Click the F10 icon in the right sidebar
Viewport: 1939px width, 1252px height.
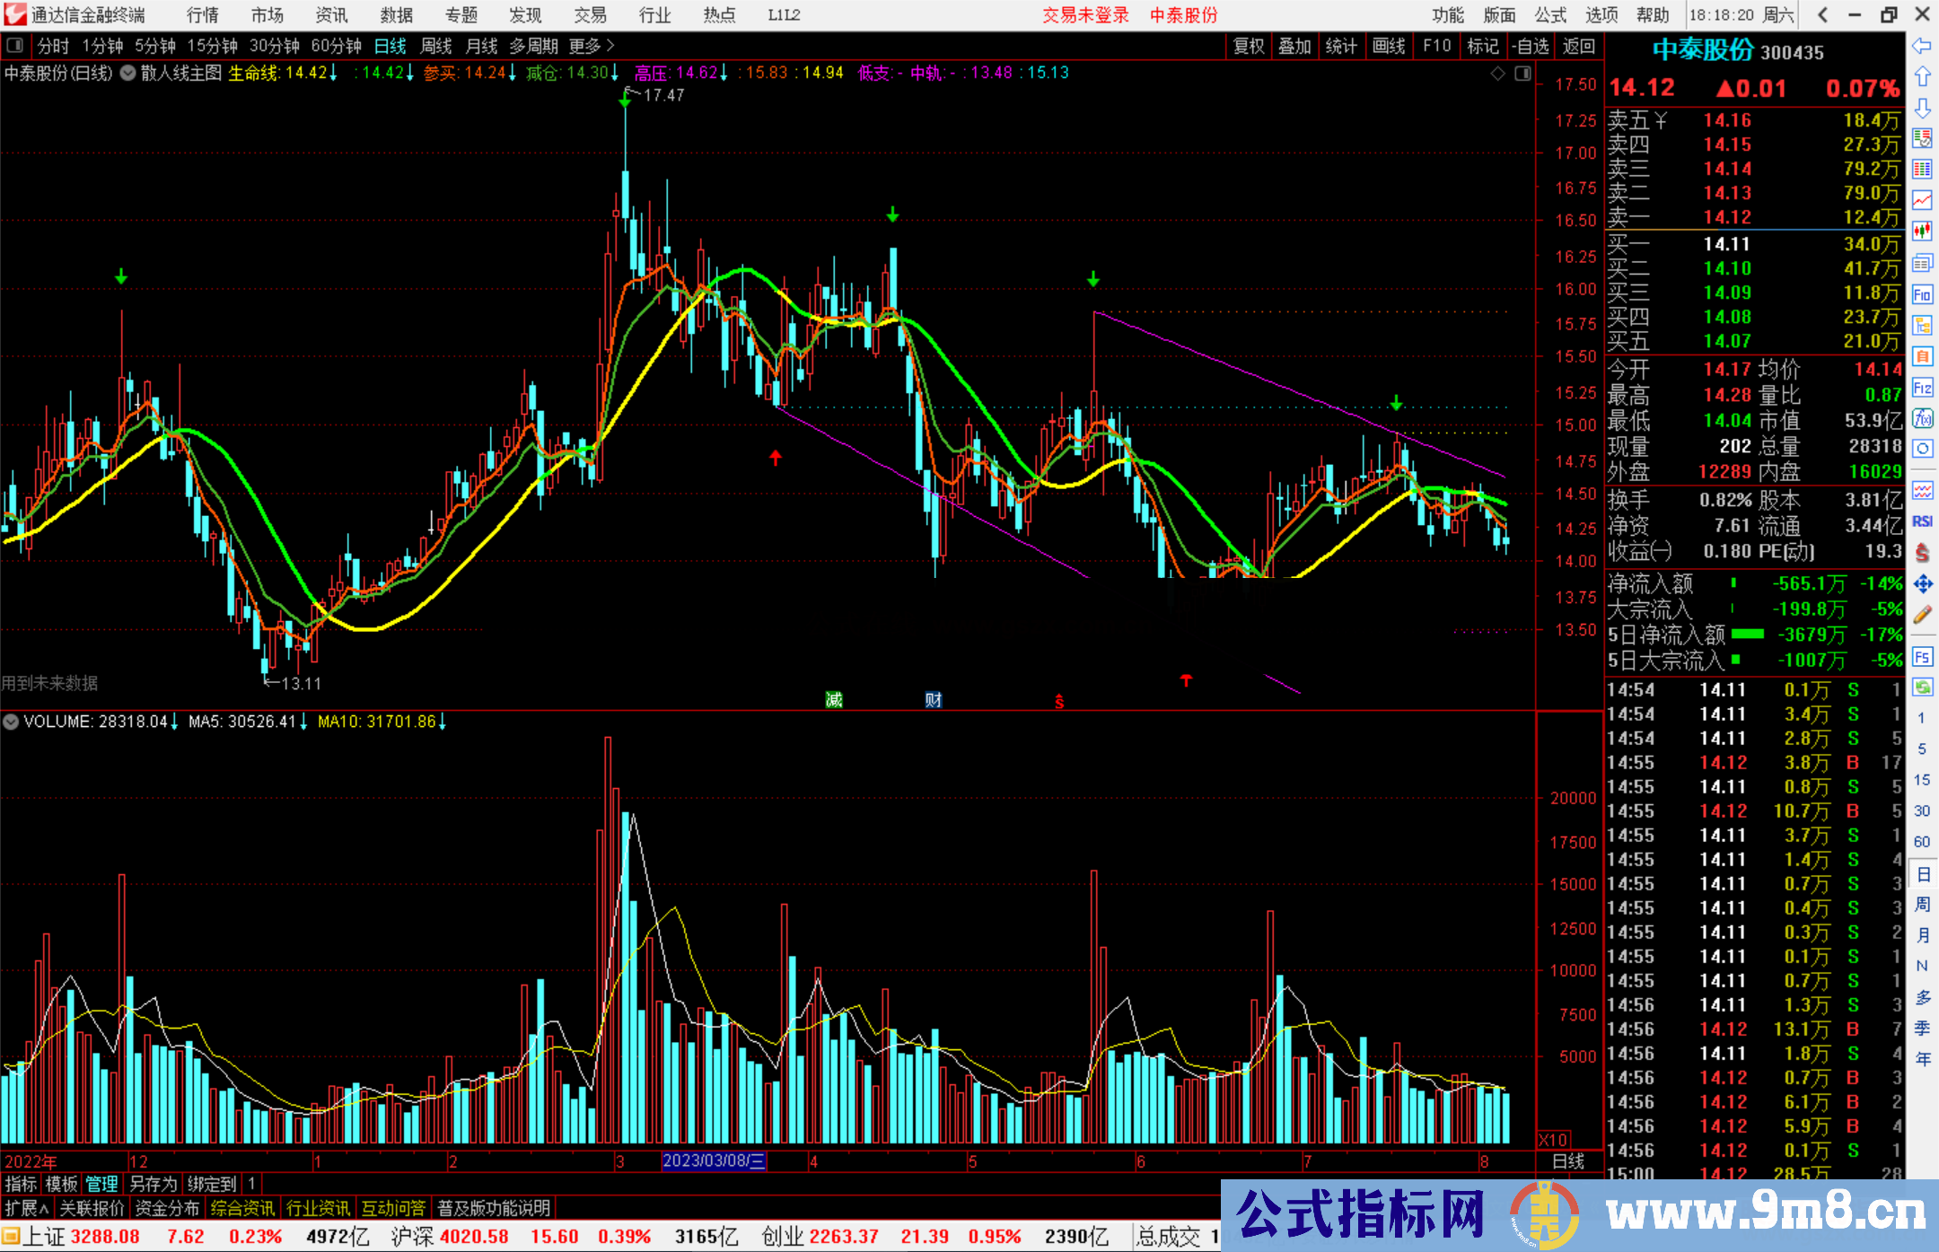tap(1921, 294)
